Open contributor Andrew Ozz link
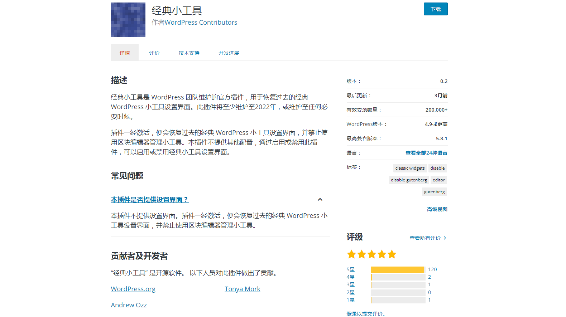The image size is (566, 317). pyautogui.click(x=129, y=305)
